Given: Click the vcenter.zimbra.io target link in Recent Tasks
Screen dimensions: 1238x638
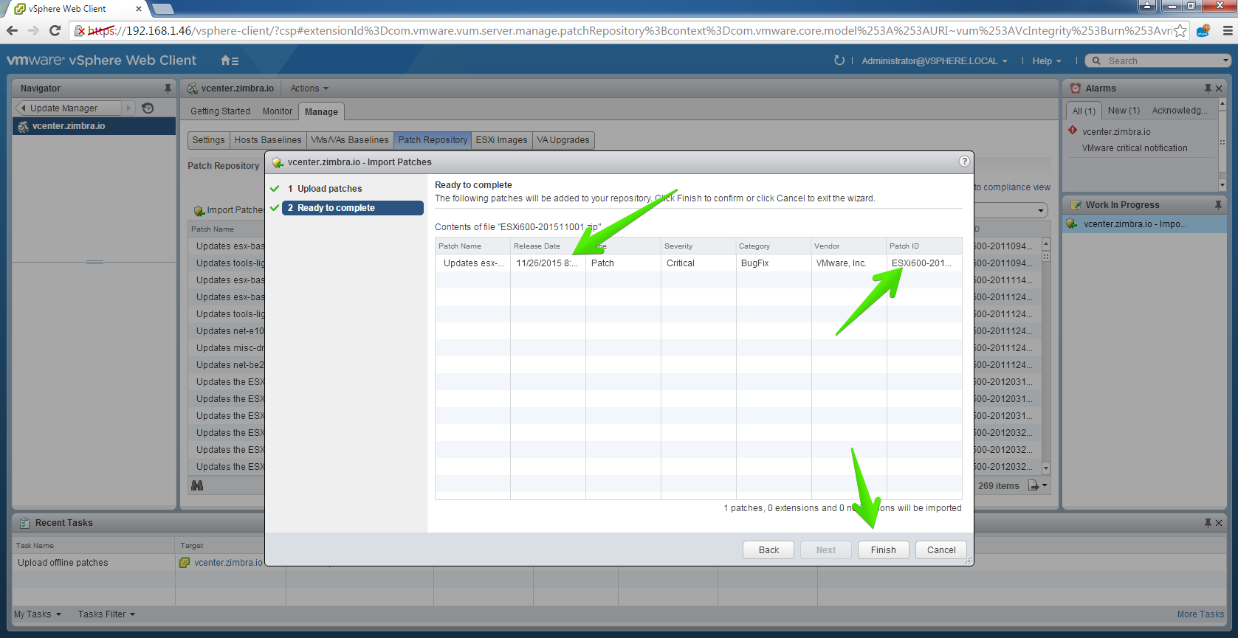Looking at the screenshot, I should point(228,563).
